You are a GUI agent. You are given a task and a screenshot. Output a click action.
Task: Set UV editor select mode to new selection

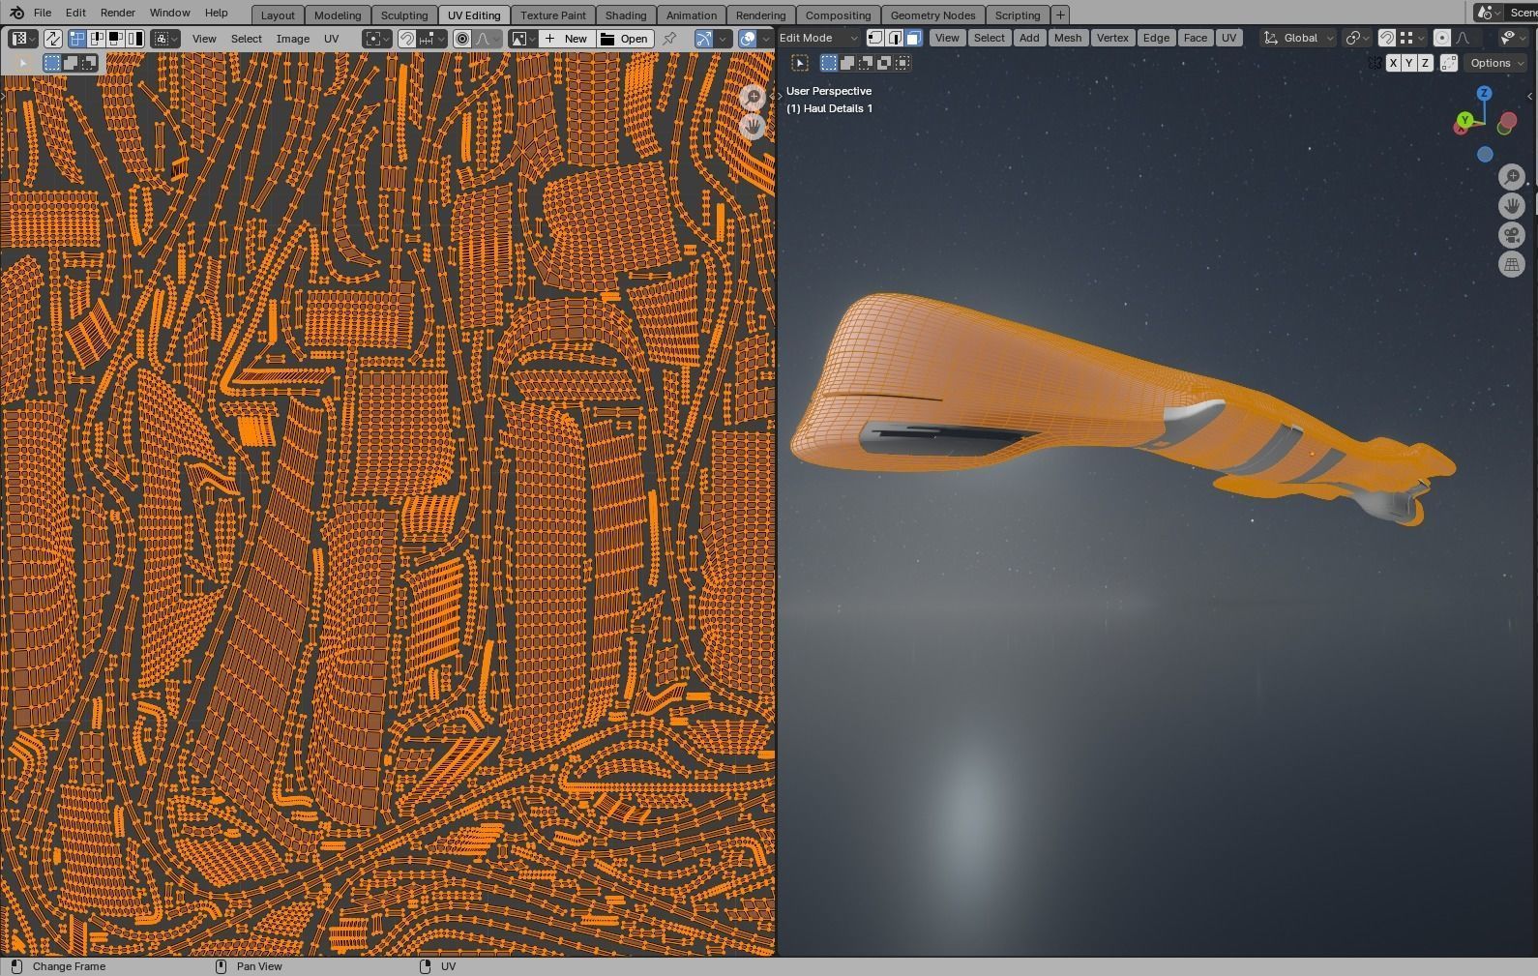pos(52,63)
